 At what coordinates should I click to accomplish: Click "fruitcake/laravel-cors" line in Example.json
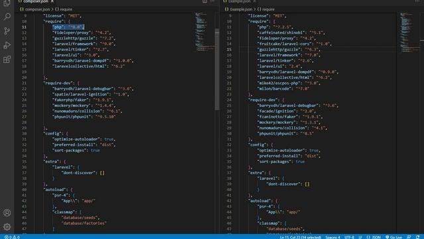tap(294, 44)
